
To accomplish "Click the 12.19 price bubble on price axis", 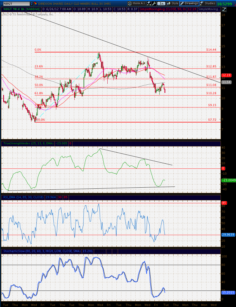I will point(226,75).
